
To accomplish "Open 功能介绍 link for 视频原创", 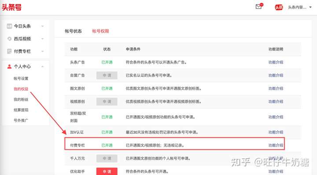I will (276, 102).
